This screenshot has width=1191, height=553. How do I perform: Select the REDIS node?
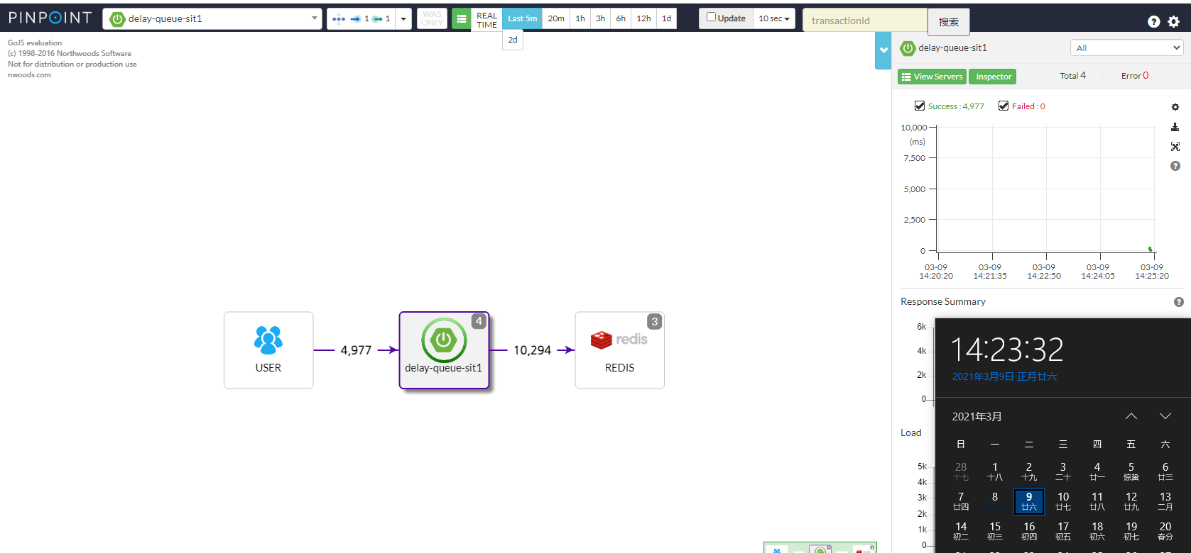pos(619,350)
